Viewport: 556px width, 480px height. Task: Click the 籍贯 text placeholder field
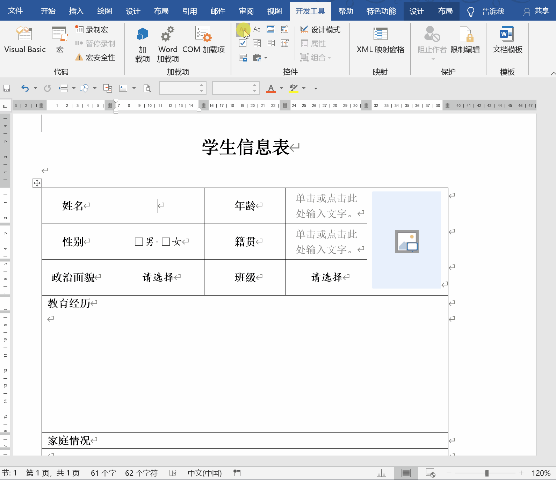pyautogui.click(x=326, y=242)
